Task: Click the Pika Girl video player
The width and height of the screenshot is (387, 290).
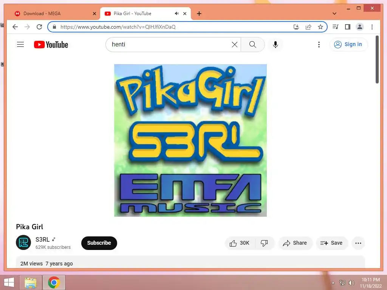Action: [x=190, y=140]
